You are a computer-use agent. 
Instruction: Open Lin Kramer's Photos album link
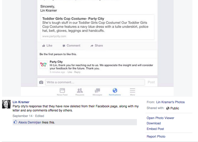point(170,102)
